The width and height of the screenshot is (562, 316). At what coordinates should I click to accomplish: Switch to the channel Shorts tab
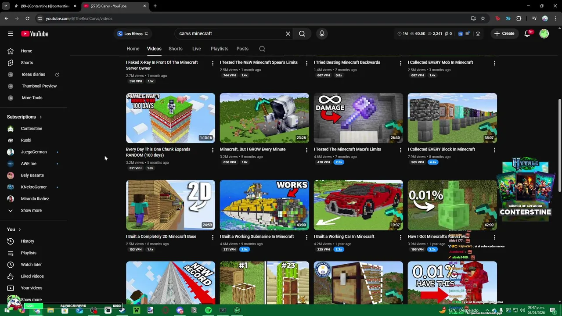[176, 49]
